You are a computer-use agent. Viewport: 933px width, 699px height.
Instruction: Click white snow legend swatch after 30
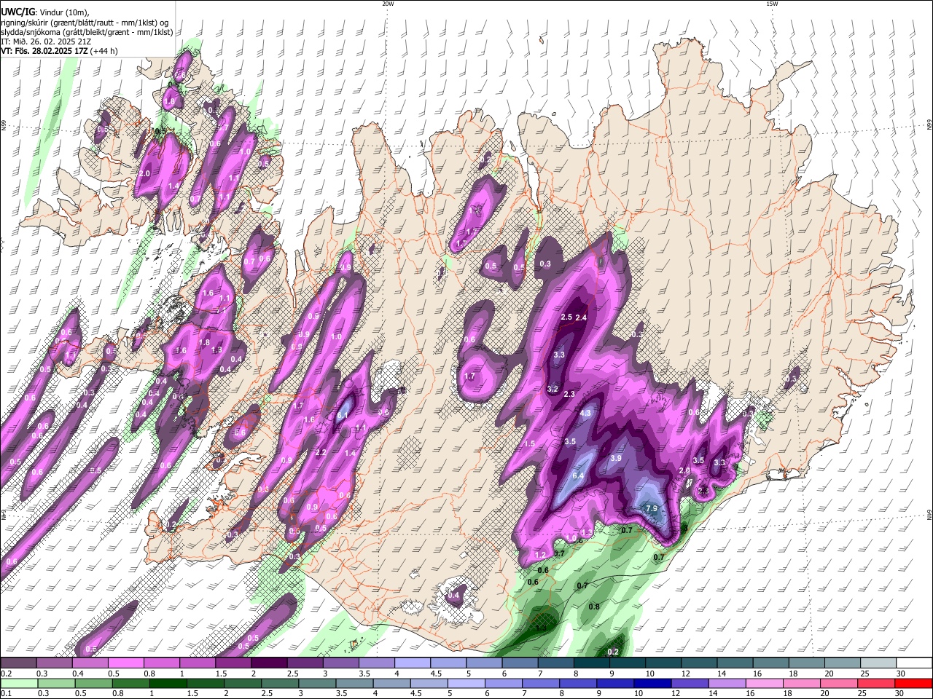click(x=915, y=663)
